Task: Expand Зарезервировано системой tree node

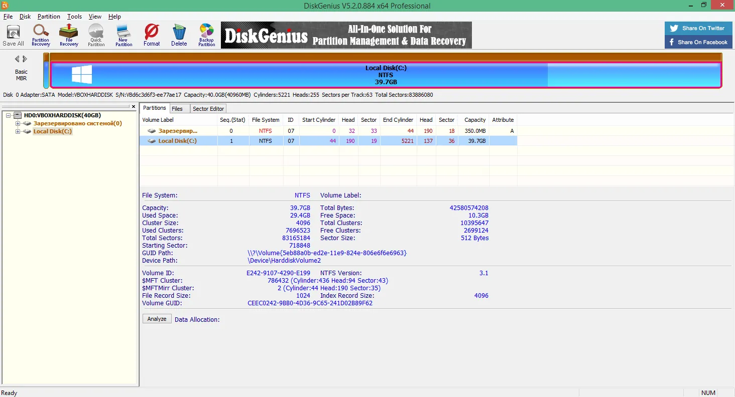Action: click(x=18, y=123)
